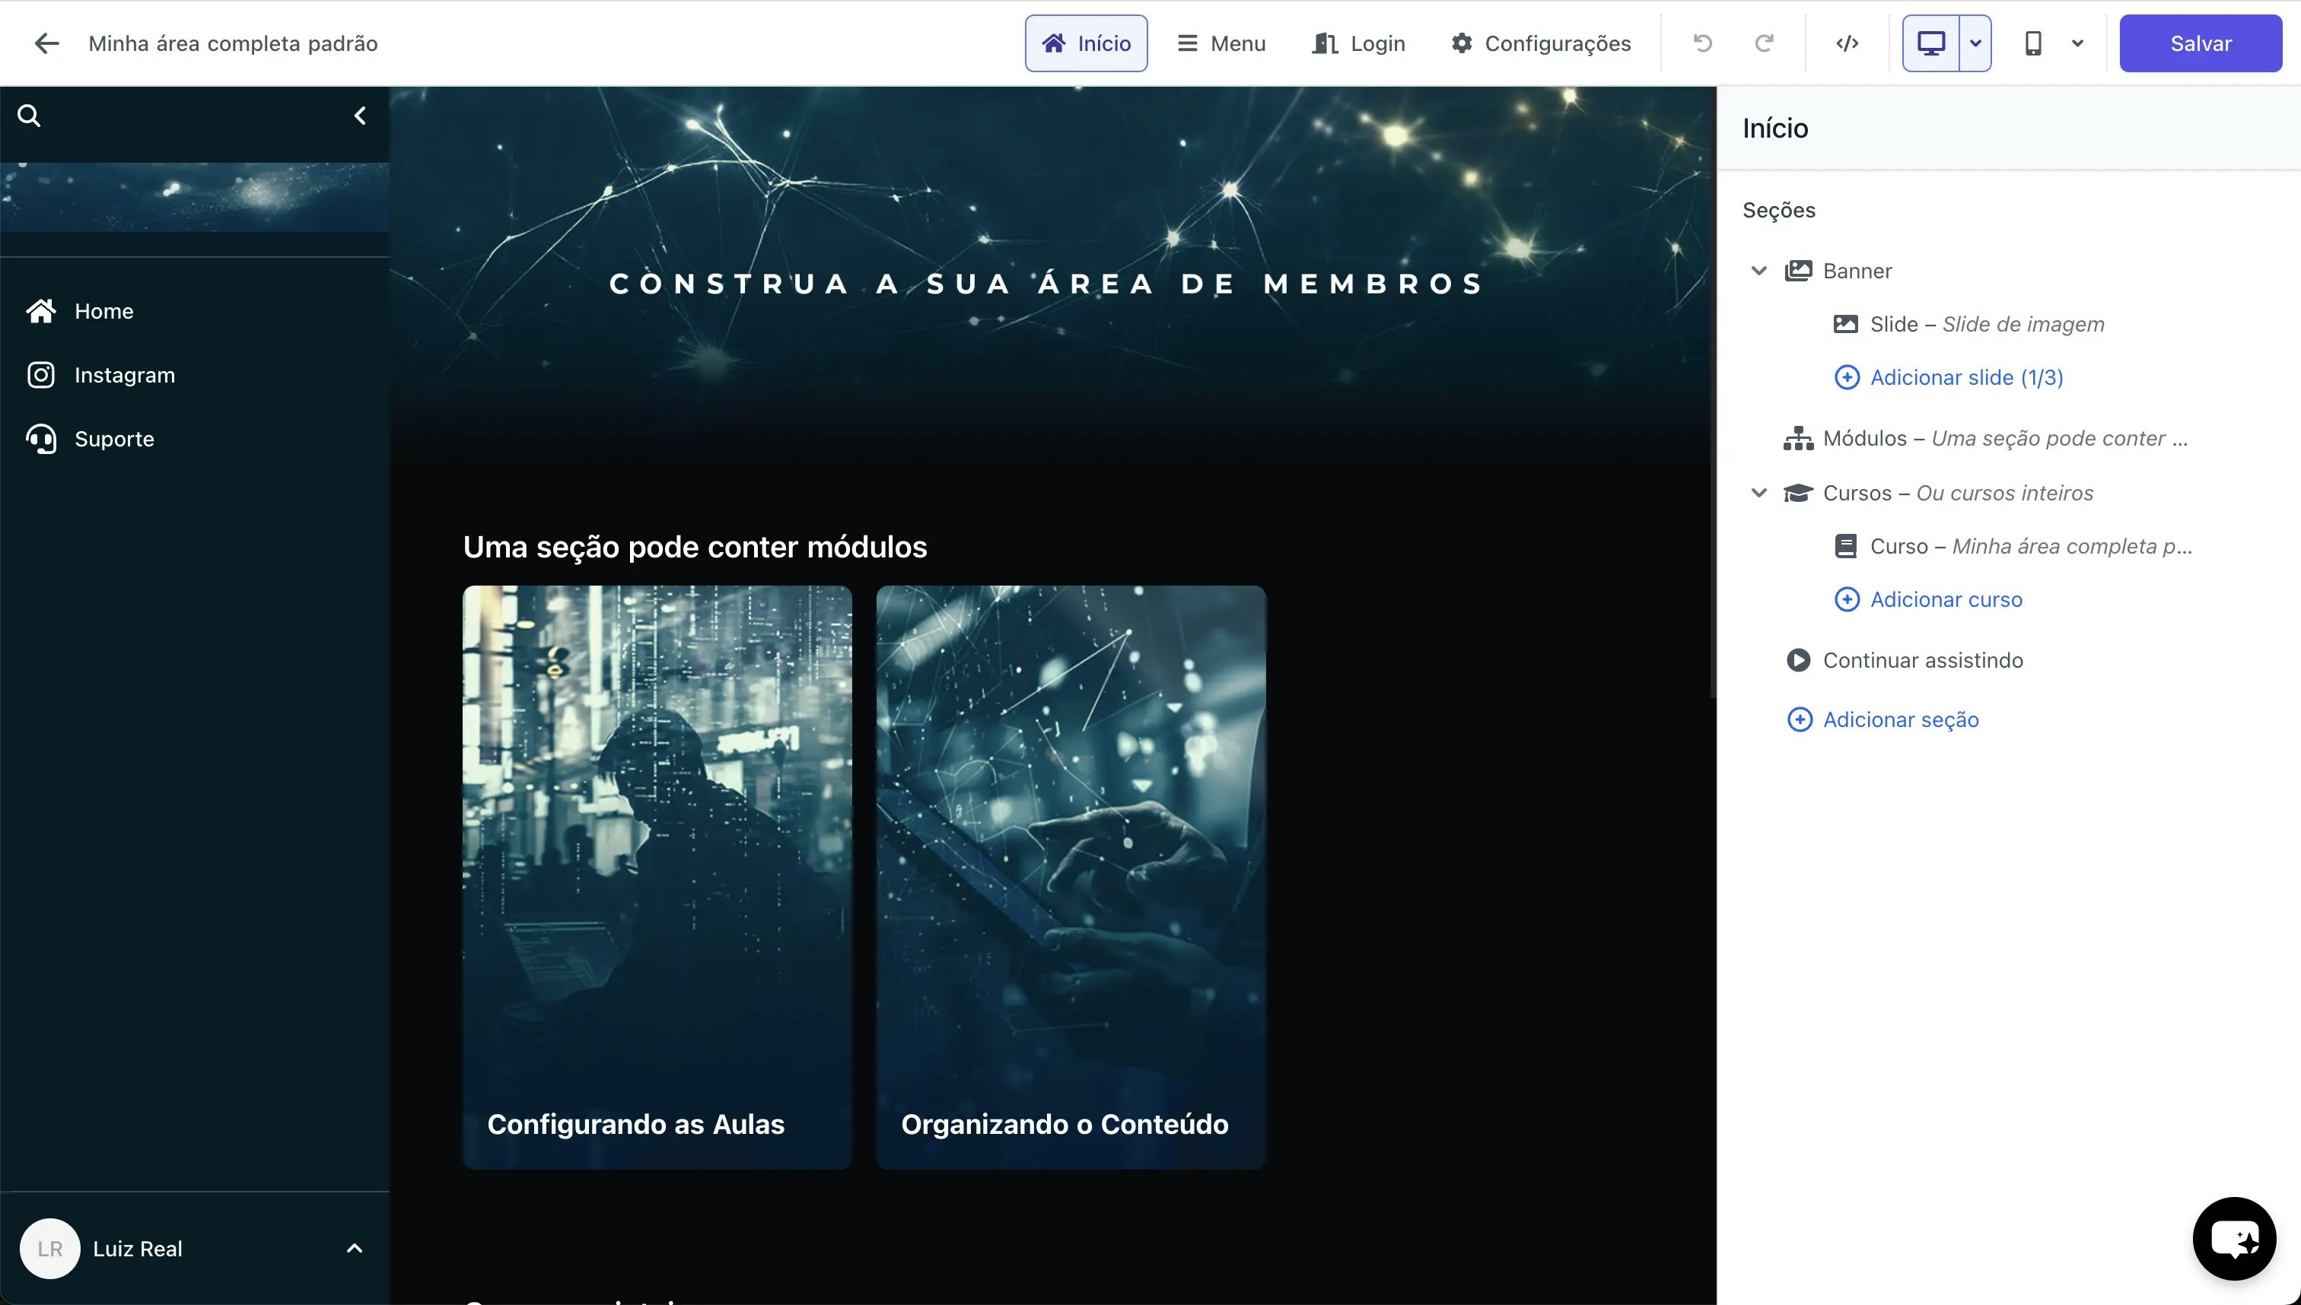
Task: Open the Configurações tab
Action: click(1539, 42)
